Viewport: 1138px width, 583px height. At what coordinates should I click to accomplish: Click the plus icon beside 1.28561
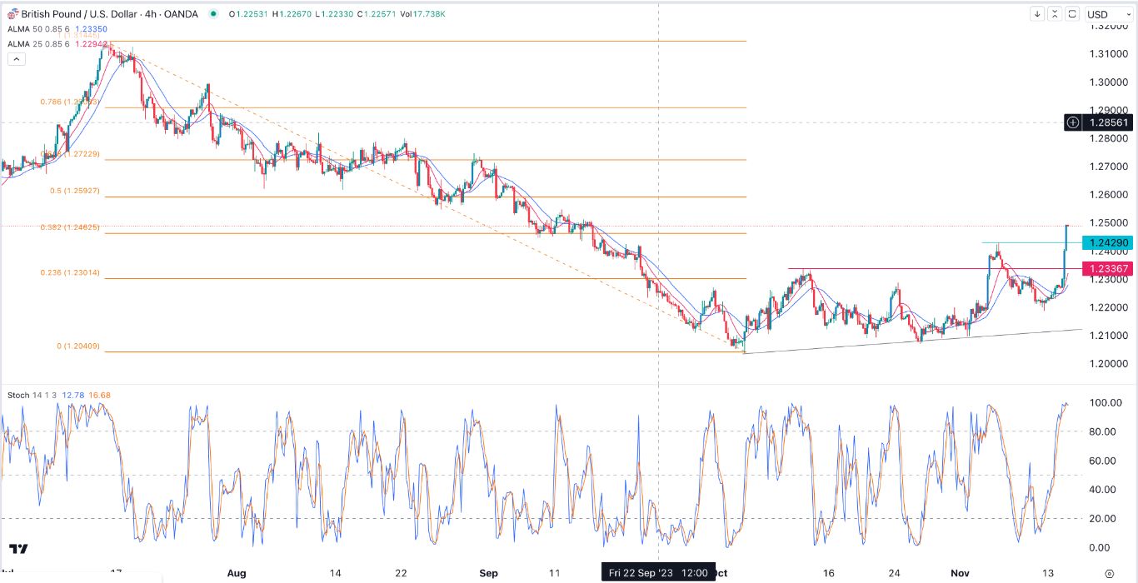pyautogui.click(x=1074, y=122)
